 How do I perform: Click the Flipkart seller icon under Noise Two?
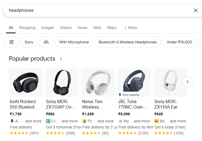click(84, 121)
